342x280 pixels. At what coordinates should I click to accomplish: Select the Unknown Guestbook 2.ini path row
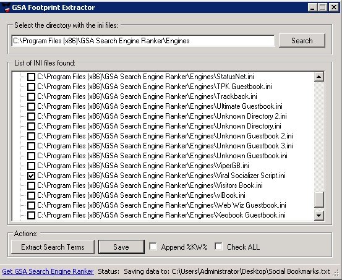tap(165, 136)
